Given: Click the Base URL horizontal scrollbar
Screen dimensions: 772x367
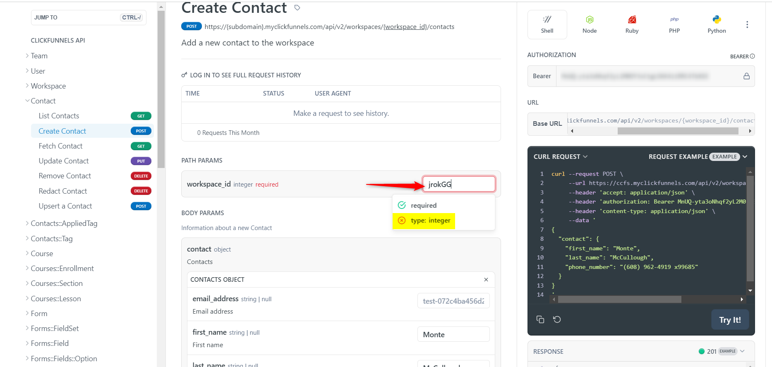Looking at the screenshot, I should point(678,131).
